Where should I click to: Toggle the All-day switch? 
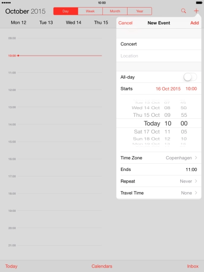[x=190, y=77]
